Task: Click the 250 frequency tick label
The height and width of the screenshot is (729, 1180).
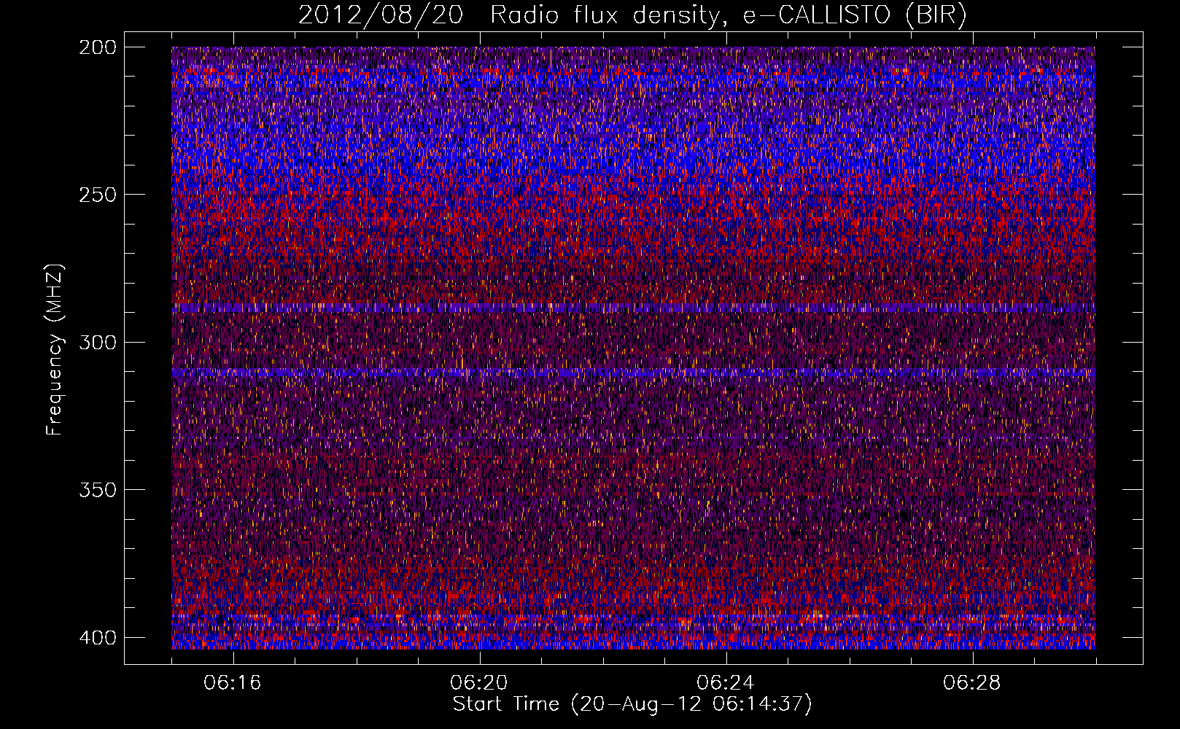Action: tap(97, 195)
